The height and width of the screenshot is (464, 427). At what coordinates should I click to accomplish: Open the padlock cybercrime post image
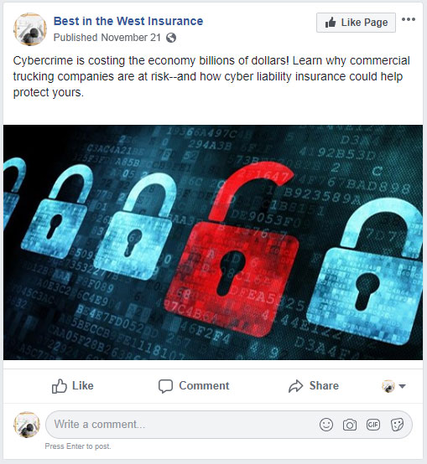[x=213, y=242]
